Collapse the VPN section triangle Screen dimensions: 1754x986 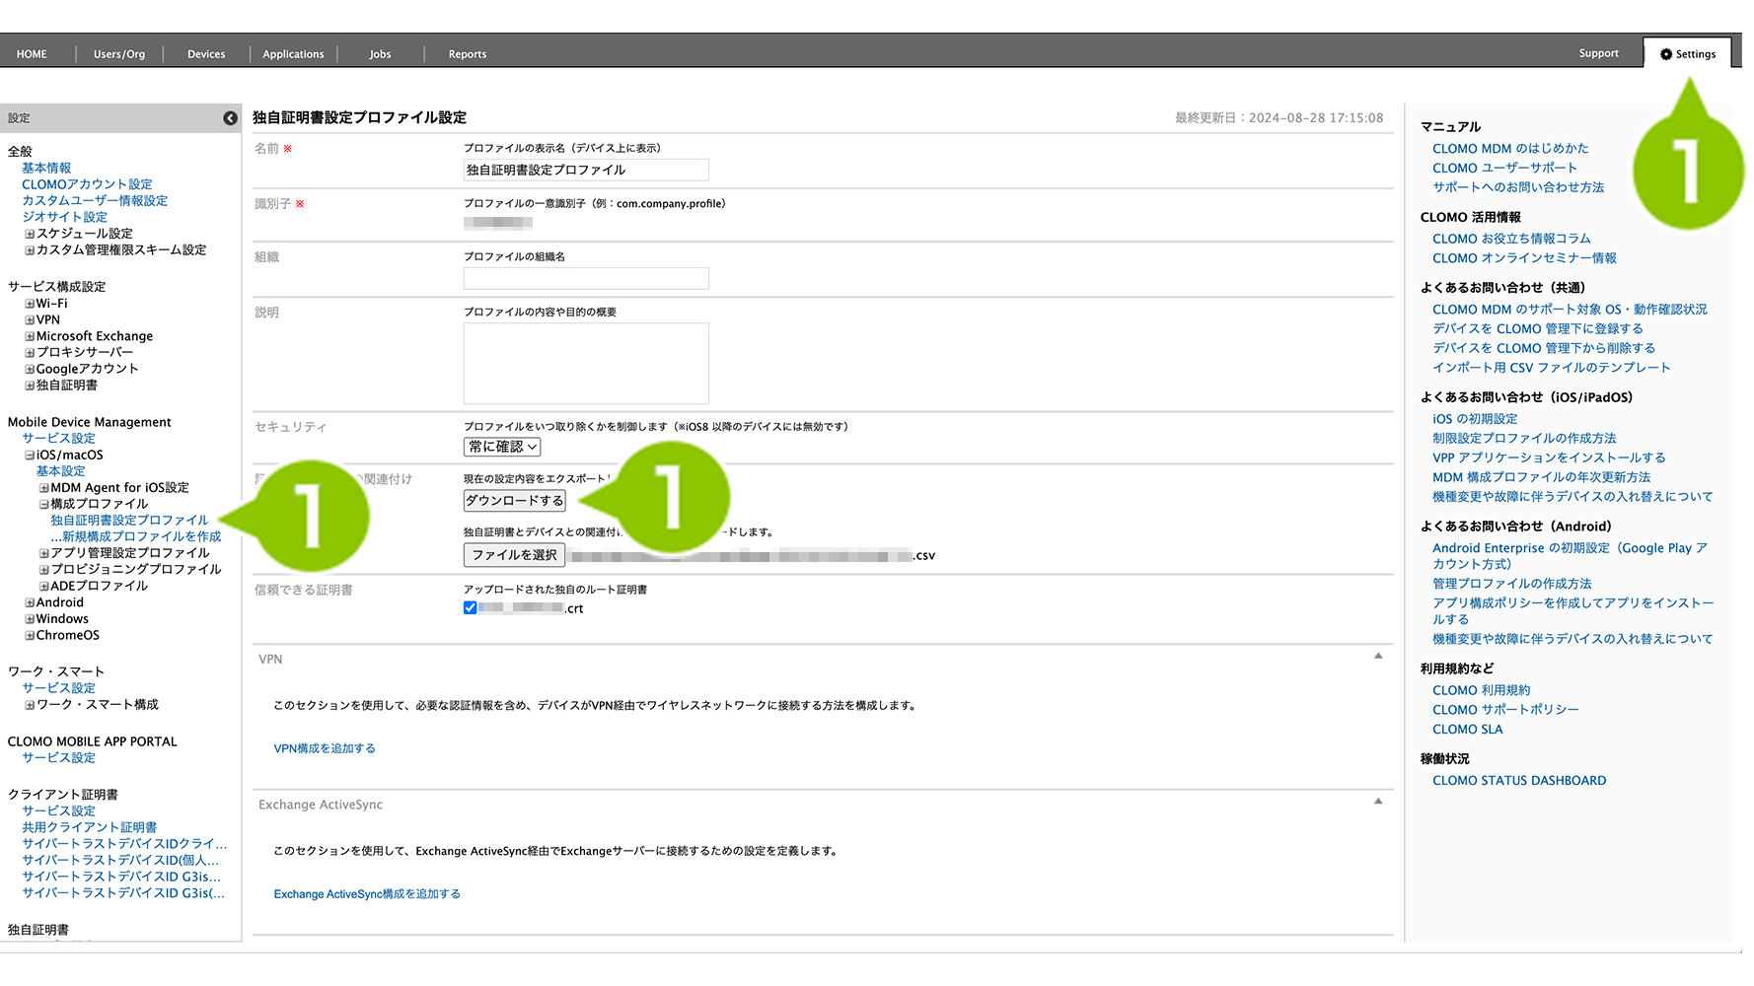click(1378, 656)
